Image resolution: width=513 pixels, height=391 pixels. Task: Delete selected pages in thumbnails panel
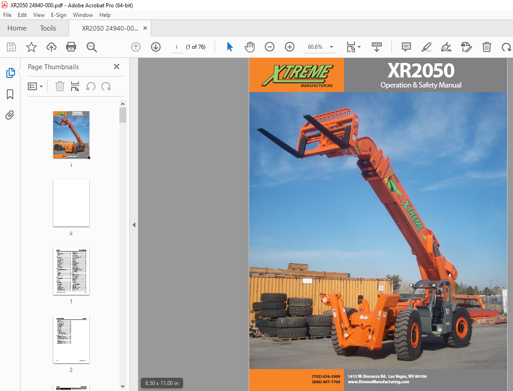[60, 87]
